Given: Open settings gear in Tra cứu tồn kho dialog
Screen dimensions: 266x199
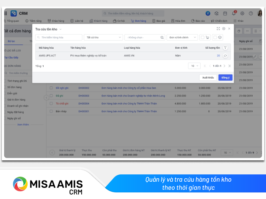Looking at the screenshot, I should tap(224, 29).
